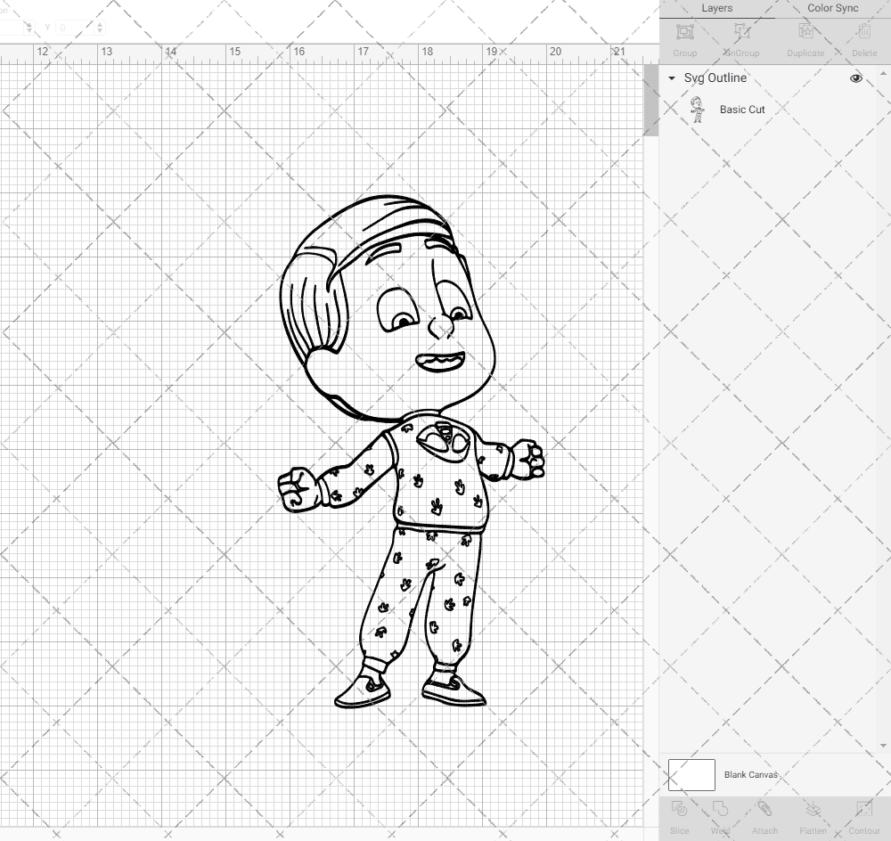891x841 pixels.
Task: Switch to the Color Sync tab
Action: pyautogui.click(x=832, y=8)
